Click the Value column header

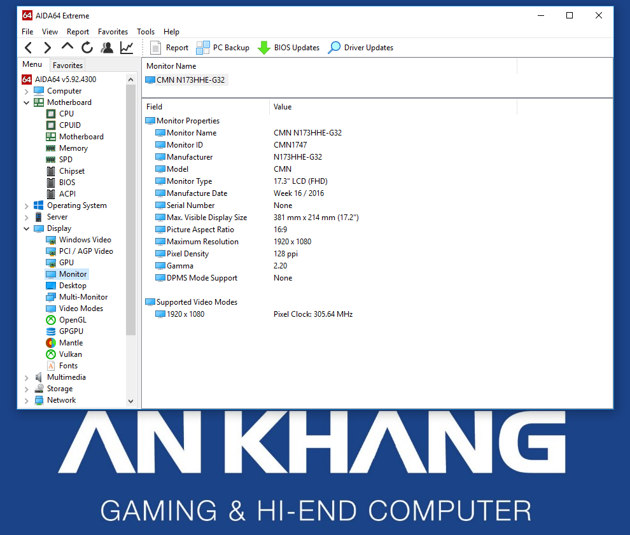(393, 107)
